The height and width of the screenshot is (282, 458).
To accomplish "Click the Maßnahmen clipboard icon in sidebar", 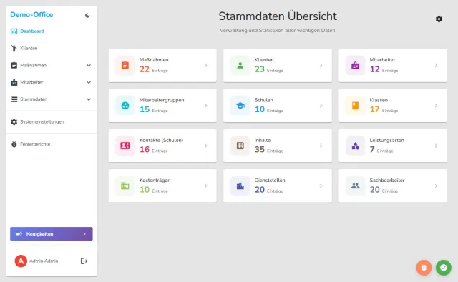I will 14,65.
